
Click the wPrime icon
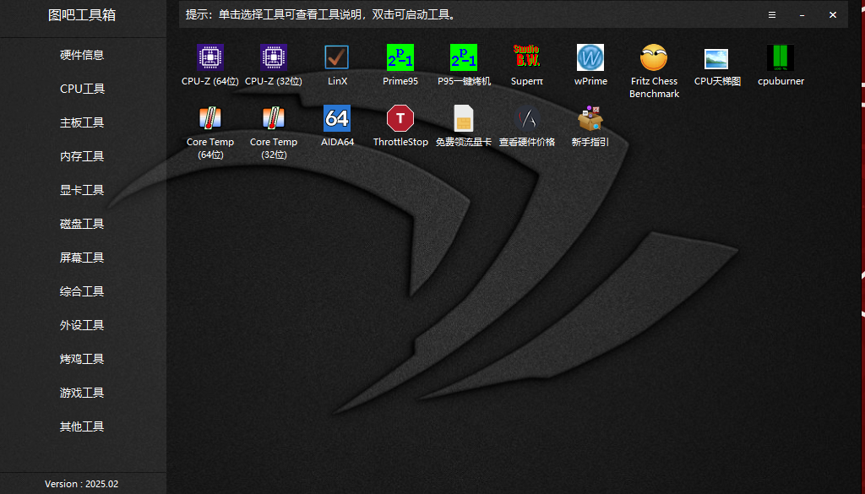[590, 57]
